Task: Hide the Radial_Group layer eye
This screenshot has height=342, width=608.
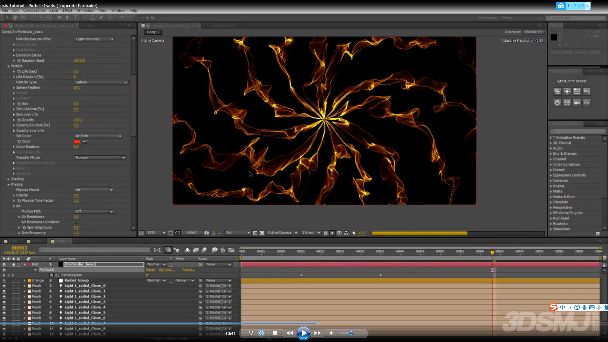Action: pos(4,280)
